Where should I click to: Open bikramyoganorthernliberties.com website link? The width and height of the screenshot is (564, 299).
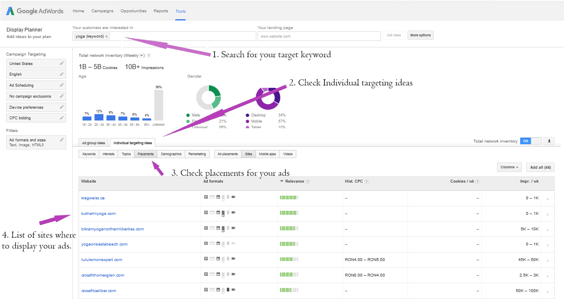click(112, 229)
